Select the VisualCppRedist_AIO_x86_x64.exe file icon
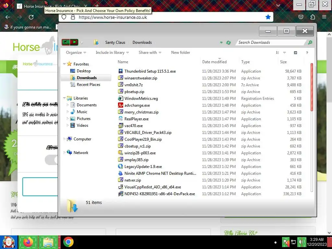The height and width of the screenshot is (249, 332). pos(121,187)
